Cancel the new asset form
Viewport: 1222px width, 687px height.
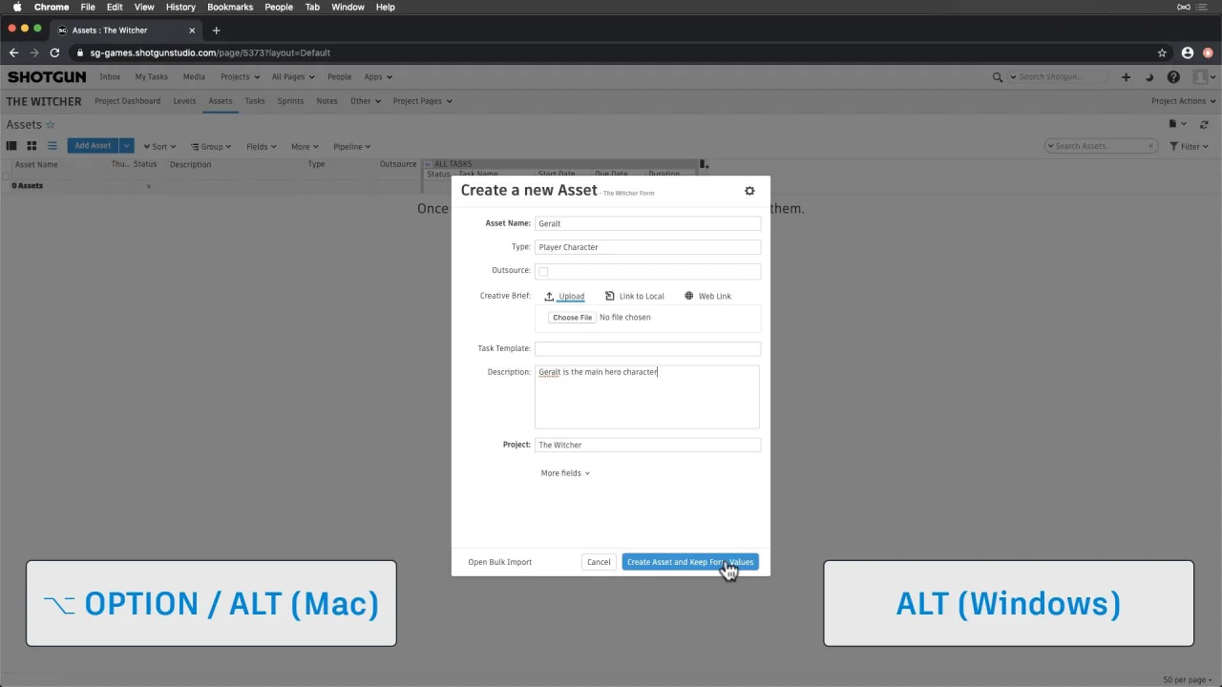tap(599, 562)
